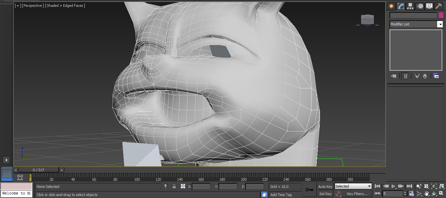Image resolution: width=446 pixels, height=198 pixels.
Task: Open the Selected key filter dropdown
Action: click(x=353, y=186)
